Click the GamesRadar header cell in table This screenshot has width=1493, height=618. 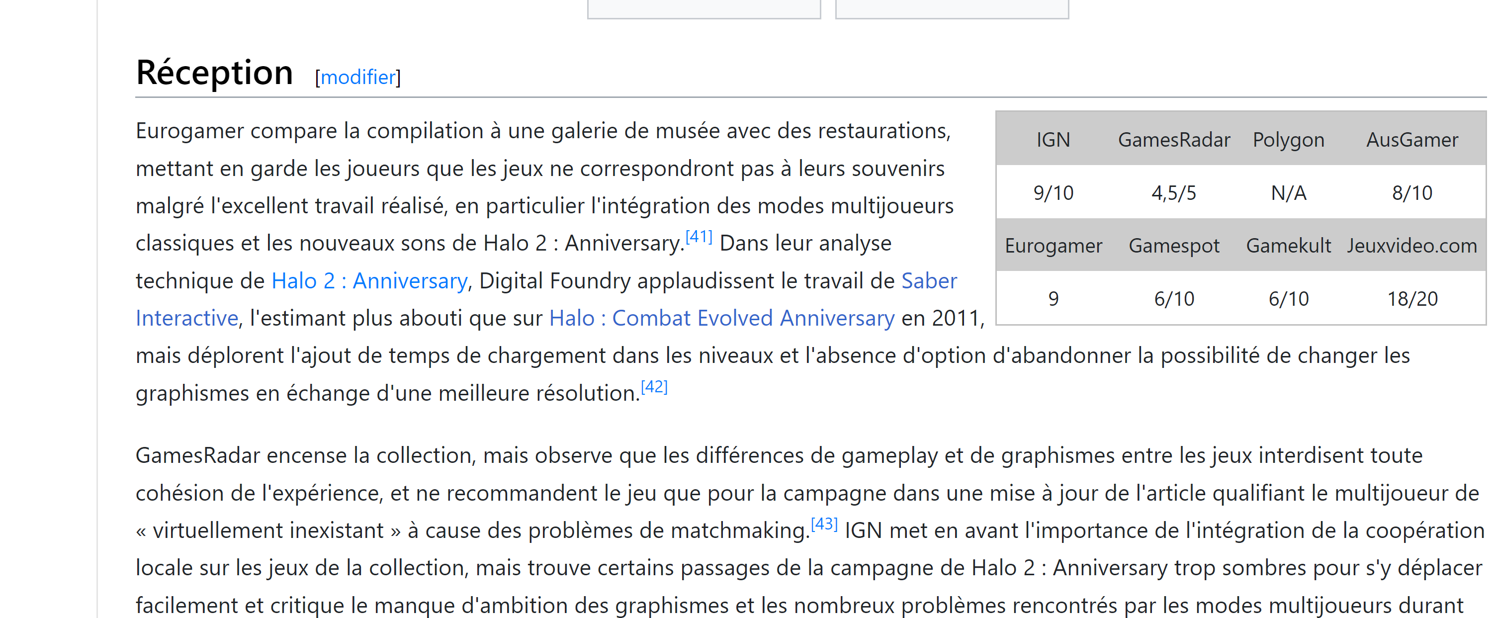pos(1174,140)
